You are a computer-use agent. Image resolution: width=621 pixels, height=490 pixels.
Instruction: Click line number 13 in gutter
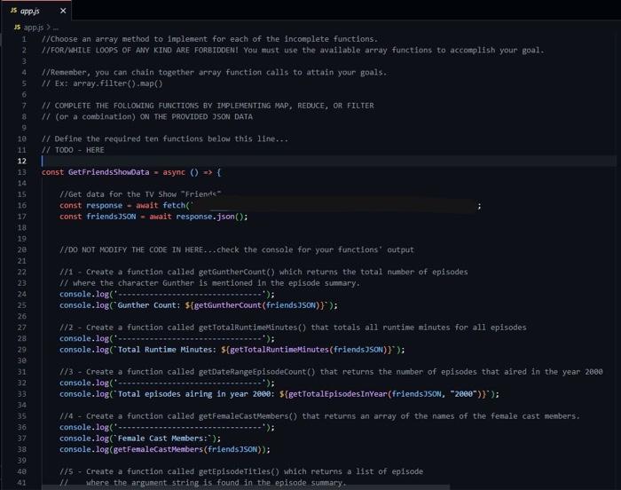tap(22, 172)
